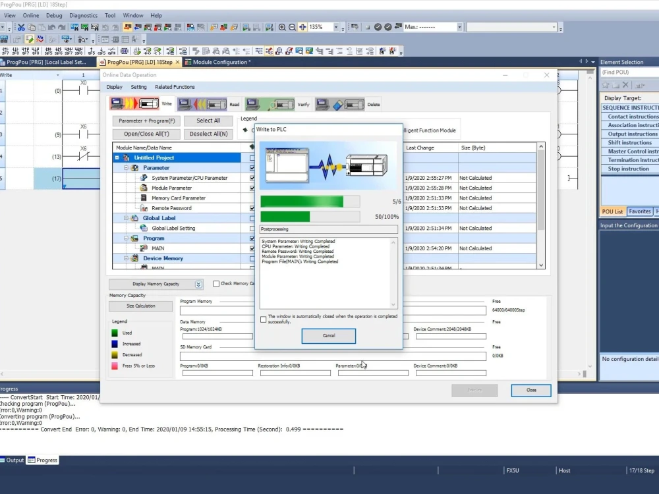Toggle the Parameter group checkbox

[252, 168]
